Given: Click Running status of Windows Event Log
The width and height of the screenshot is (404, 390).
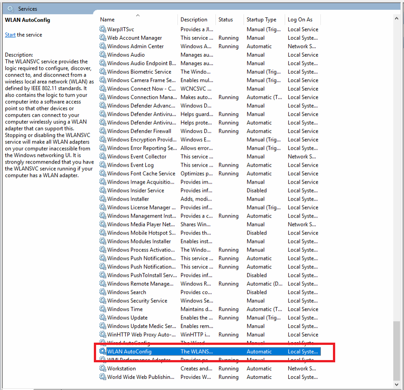Looking at the screenshot, I should click(228, 165).
